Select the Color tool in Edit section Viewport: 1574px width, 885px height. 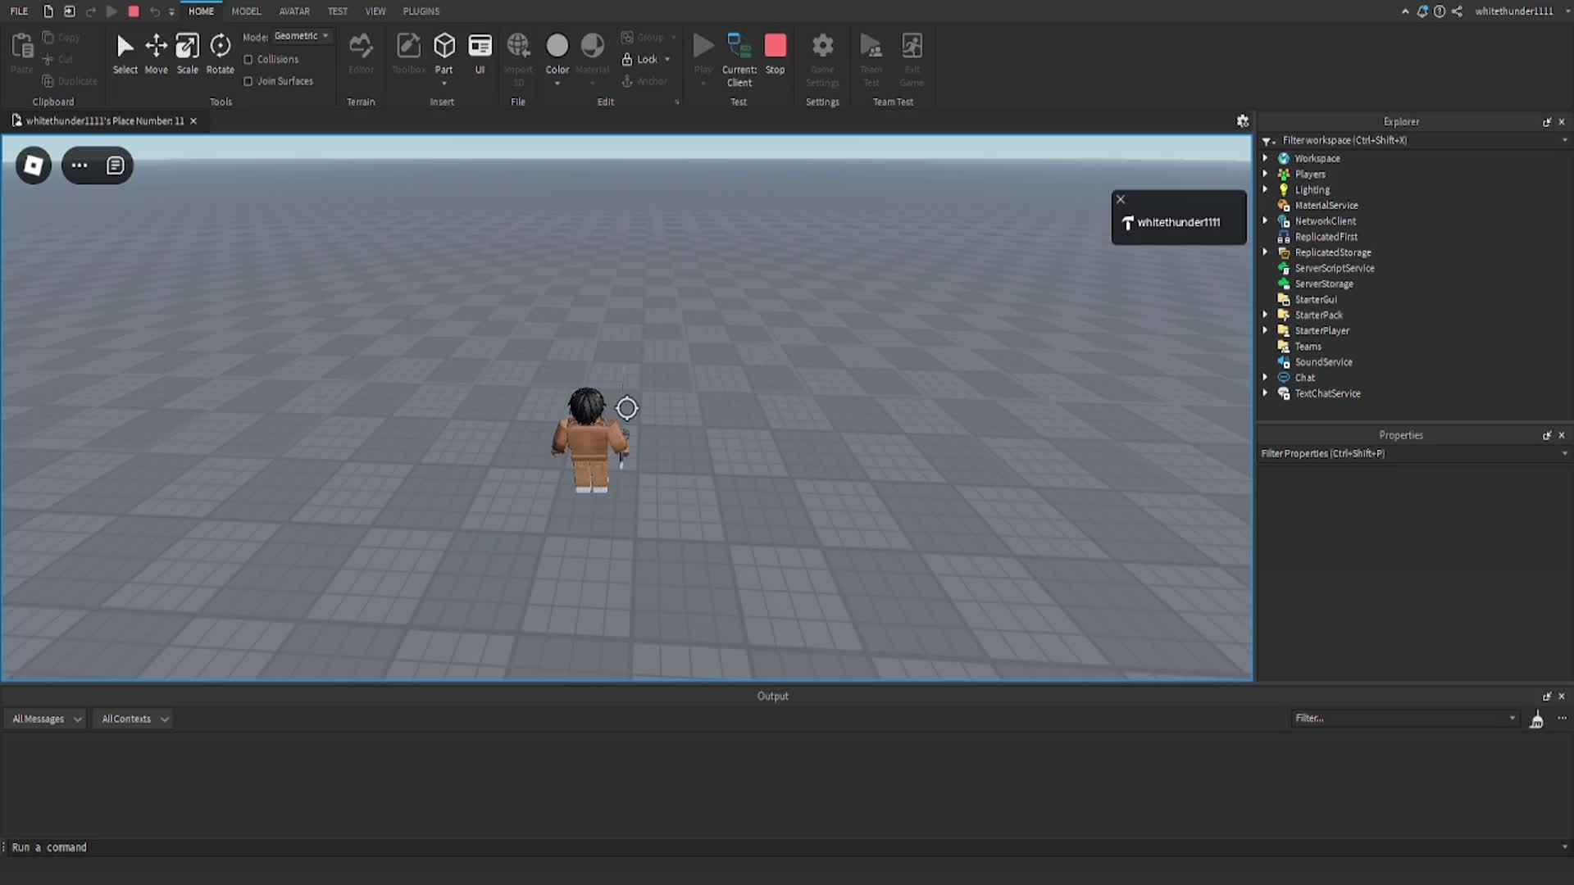click(x=557, y=49)
